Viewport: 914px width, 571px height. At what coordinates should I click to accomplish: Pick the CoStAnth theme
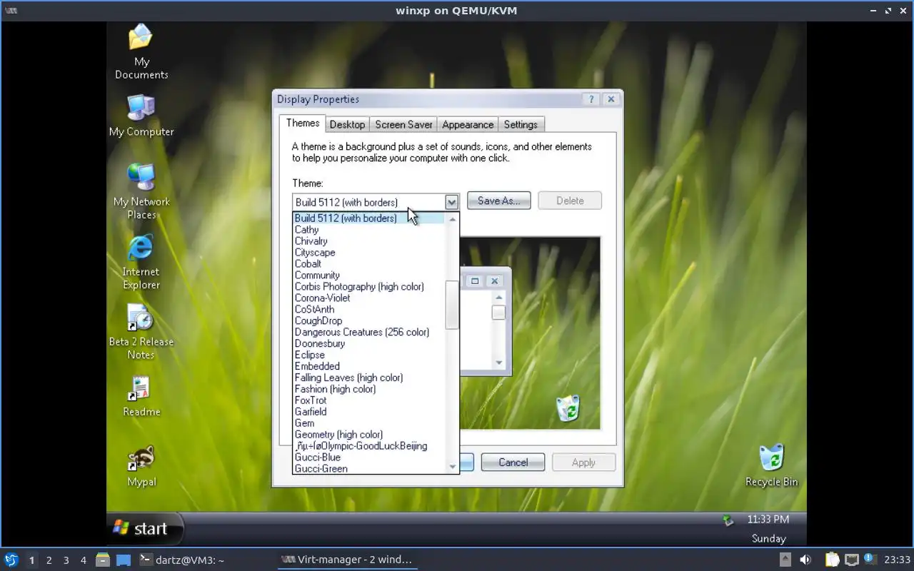369,310
